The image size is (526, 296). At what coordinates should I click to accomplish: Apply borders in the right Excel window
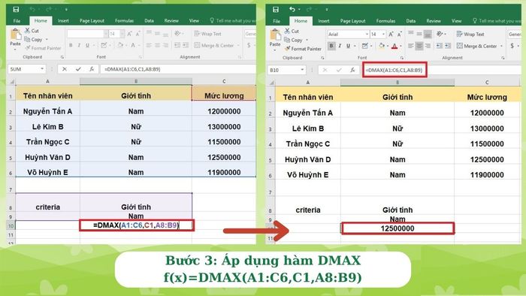pos(364,46)
